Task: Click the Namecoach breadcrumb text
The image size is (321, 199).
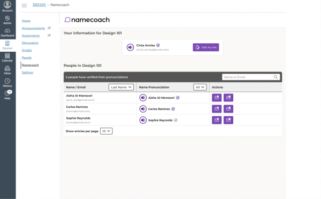Action: [x=60, y=5]
